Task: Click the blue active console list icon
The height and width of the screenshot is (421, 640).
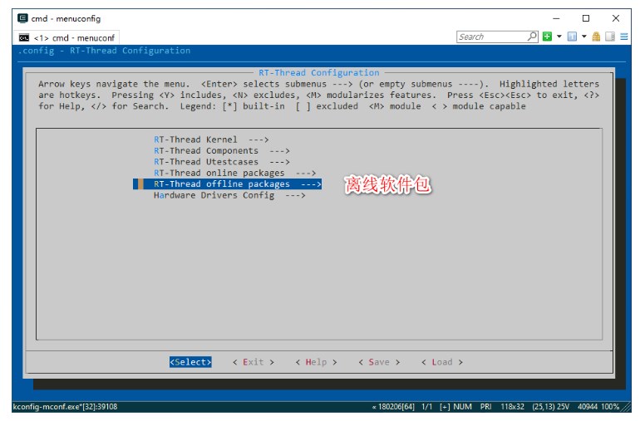Action: [572, 37]
